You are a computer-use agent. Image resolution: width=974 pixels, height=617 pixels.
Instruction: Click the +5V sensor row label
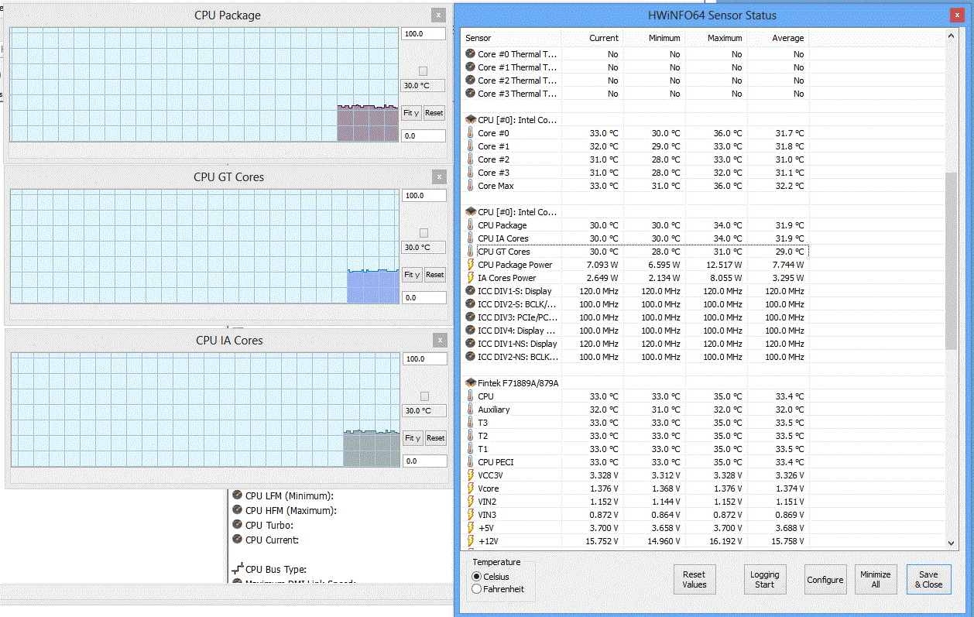(485, 528)
